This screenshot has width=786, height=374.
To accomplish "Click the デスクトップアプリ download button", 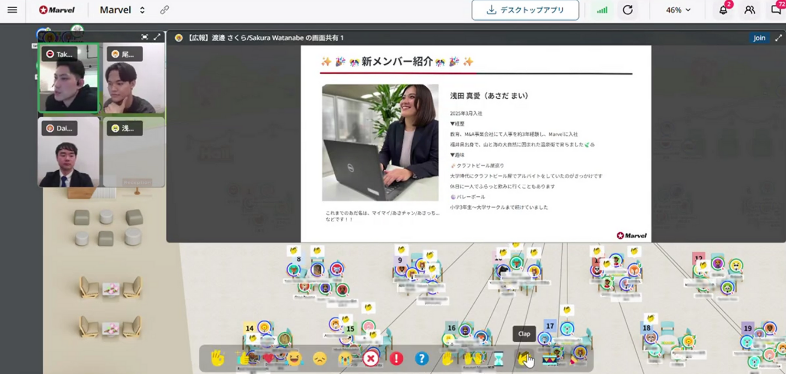I will pos(525,10).
